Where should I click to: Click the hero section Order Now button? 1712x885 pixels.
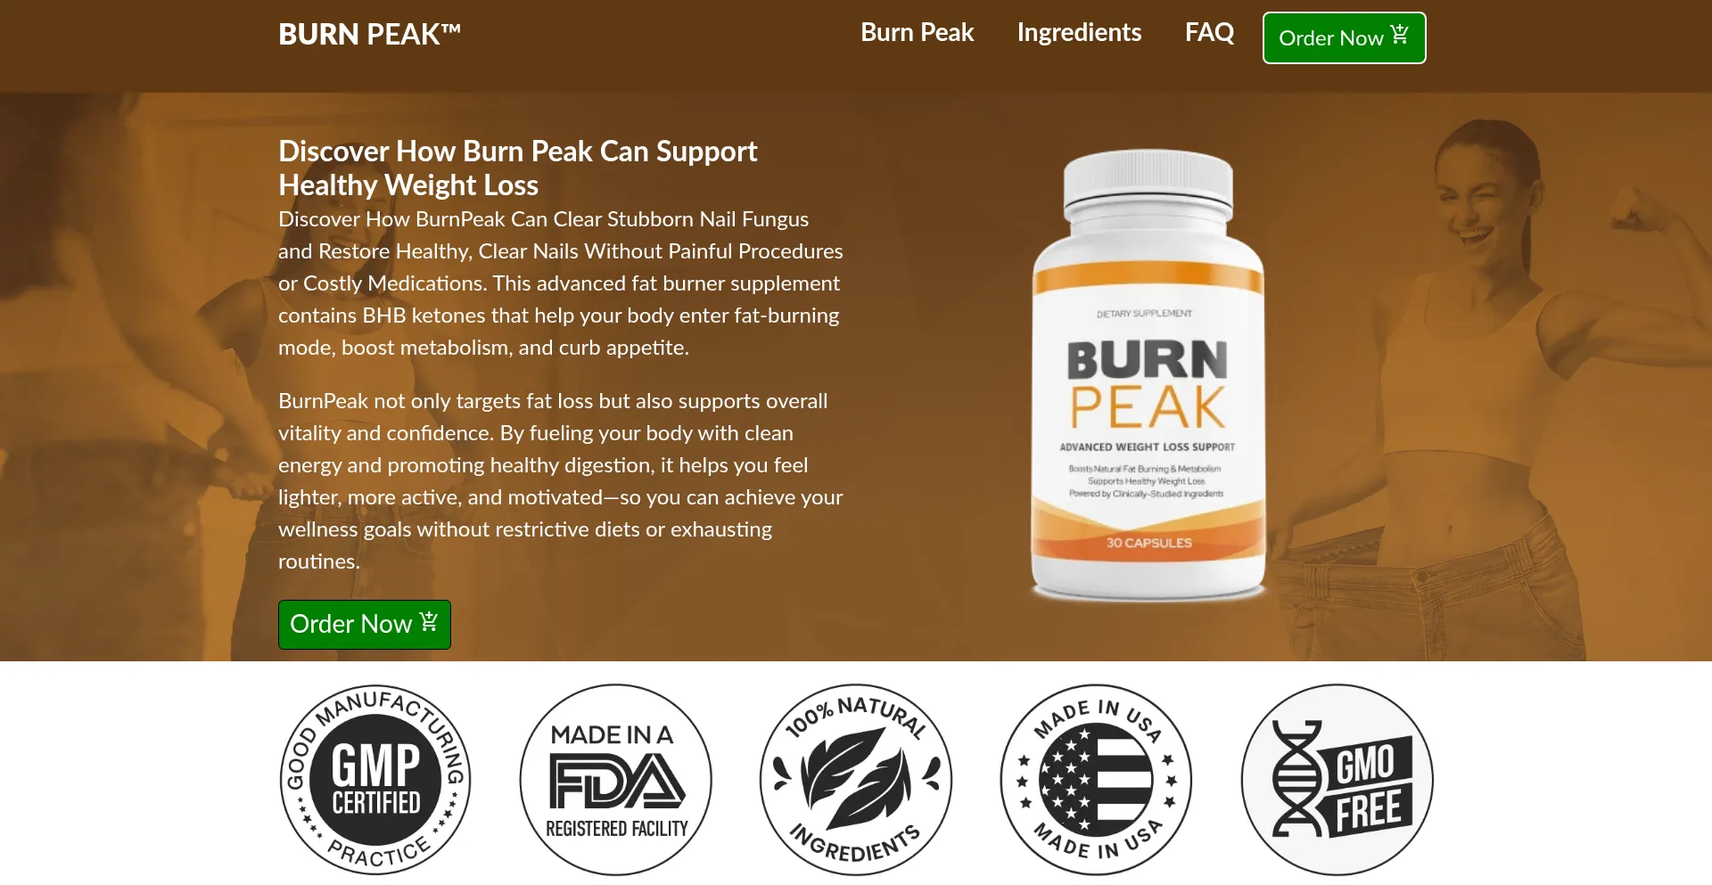(x=364, y=624)
